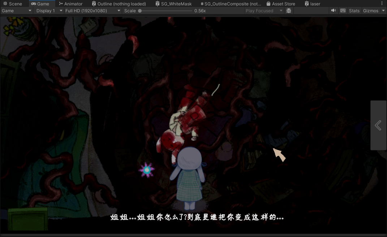Expand the Gizmos dropdown arrow
This screenshot has height=237, width=387.
[x=383, y=10]
